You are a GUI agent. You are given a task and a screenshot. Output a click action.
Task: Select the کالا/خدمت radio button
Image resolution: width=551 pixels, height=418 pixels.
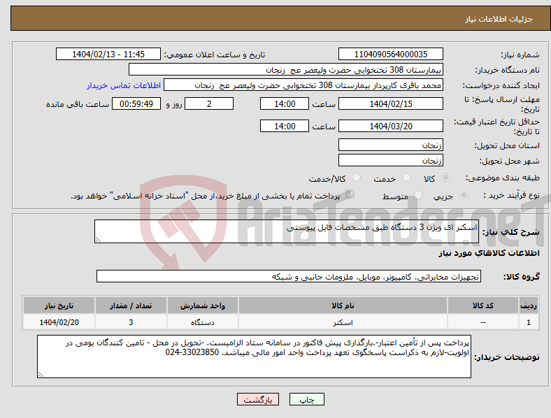pyautogui.click(x=357, y=178)
